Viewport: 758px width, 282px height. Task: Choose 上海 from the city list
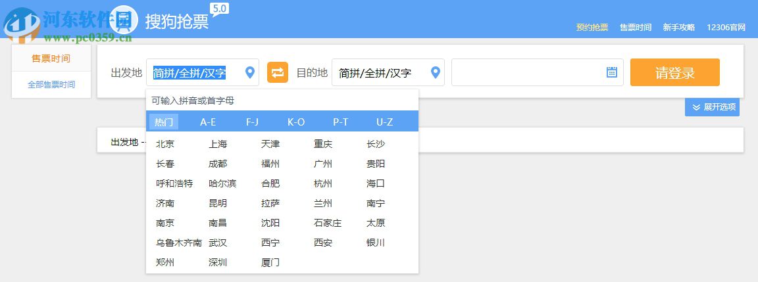(218, 144)
